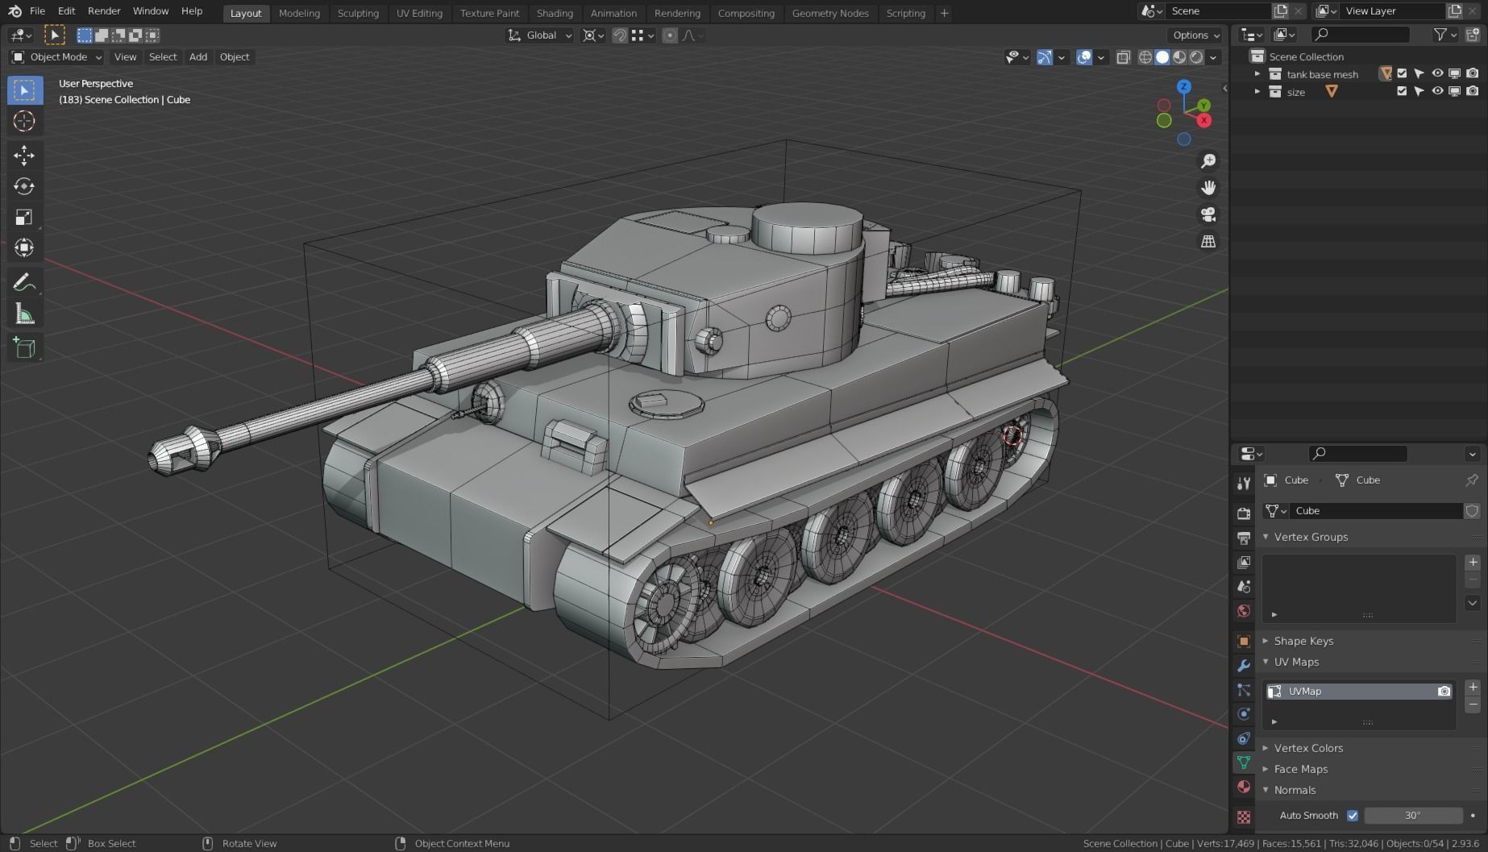This screenshot has height=852, width=1488.
Task: Activate the Move tool
Action: tap(24, 155)
